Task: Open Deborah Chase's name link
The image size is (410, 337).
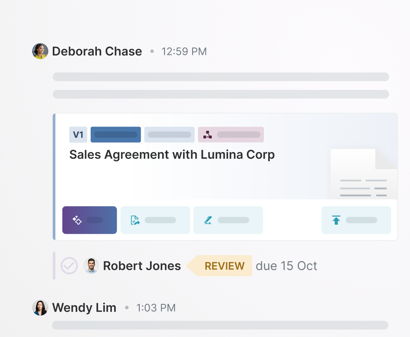Action: [97, 51]
